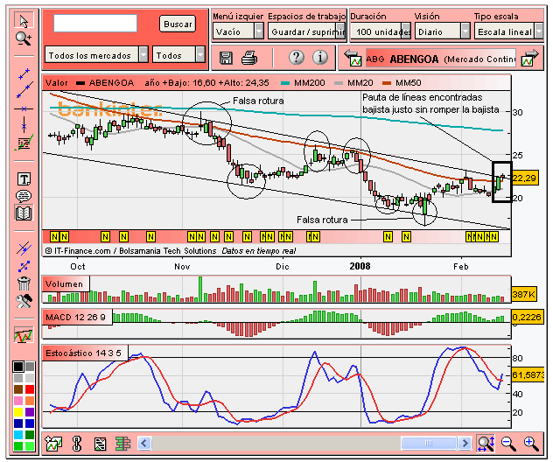
Task: Select the Fibonacci retracement chart tool
Action: click(24, 143)
